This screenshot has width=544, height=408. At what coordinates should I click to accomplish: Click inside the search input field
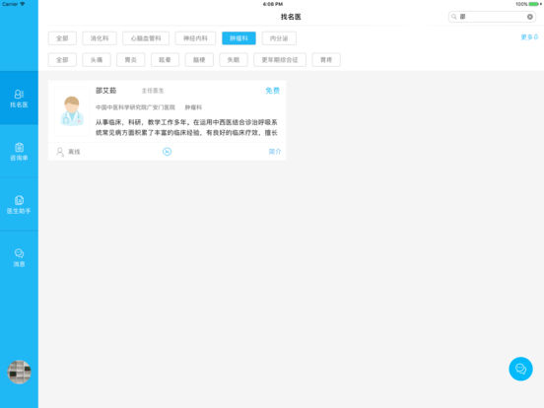[492, 17]
